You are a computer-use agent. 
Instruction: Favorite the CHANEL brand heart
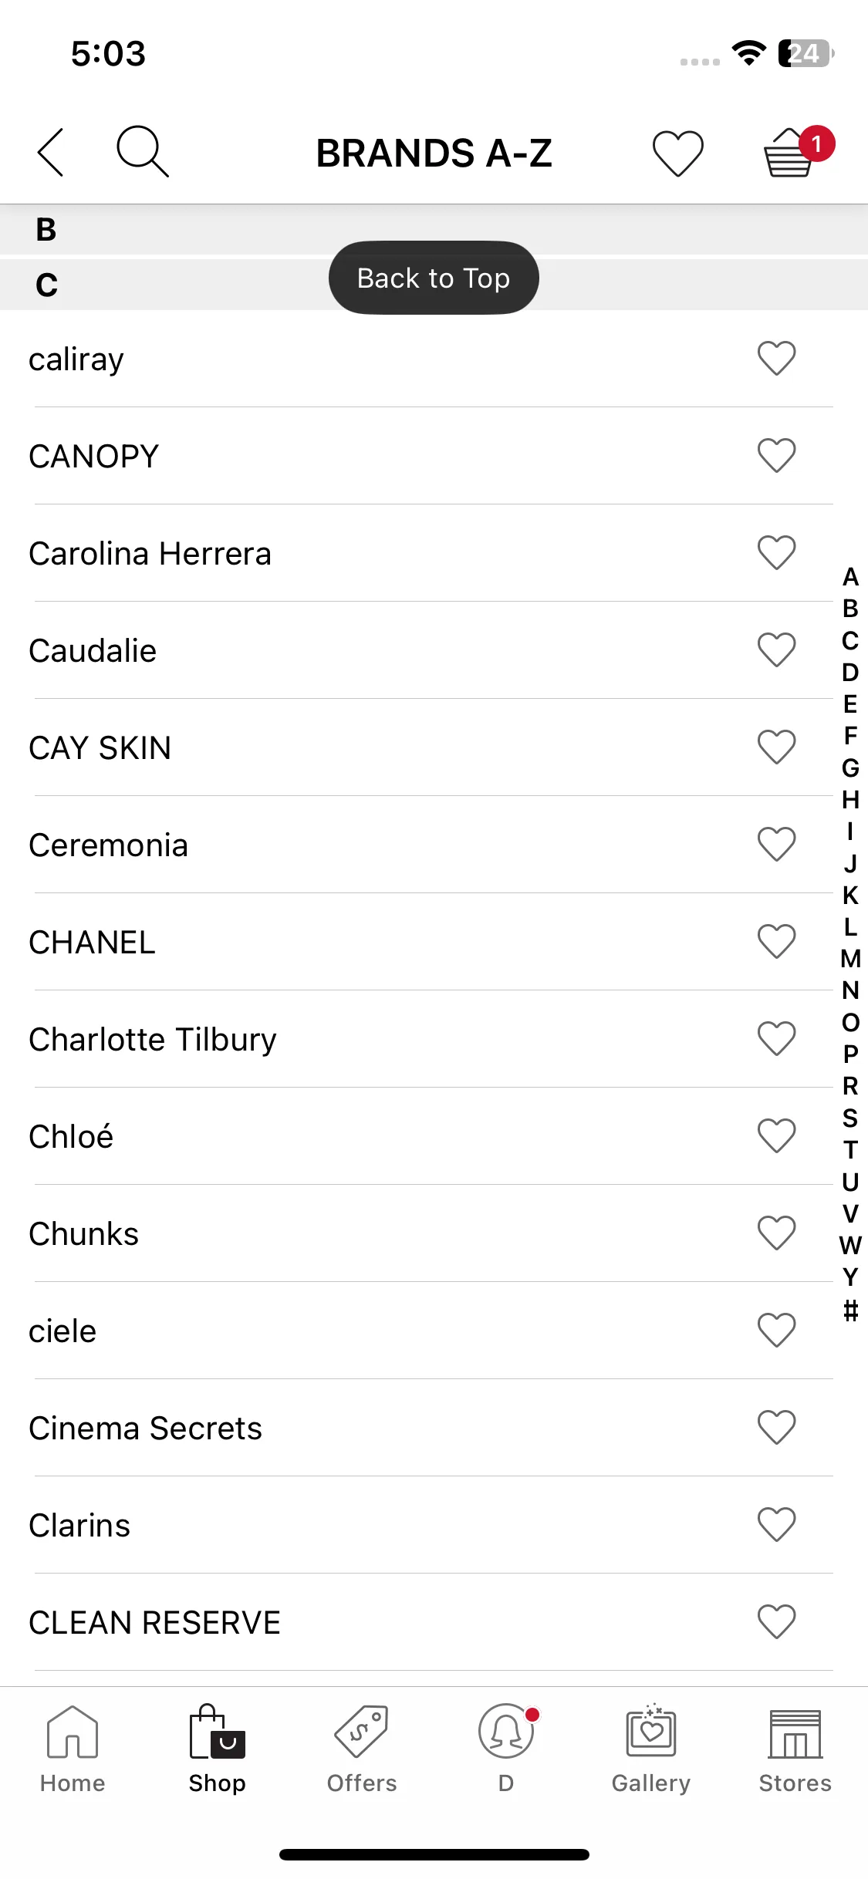tap(776, 942)
